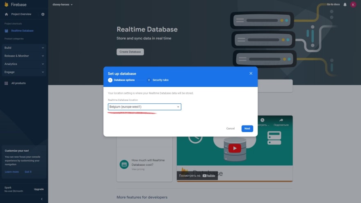361x203 pixels.
Task: Click the Learn more link
Action: tap(12, 172)
